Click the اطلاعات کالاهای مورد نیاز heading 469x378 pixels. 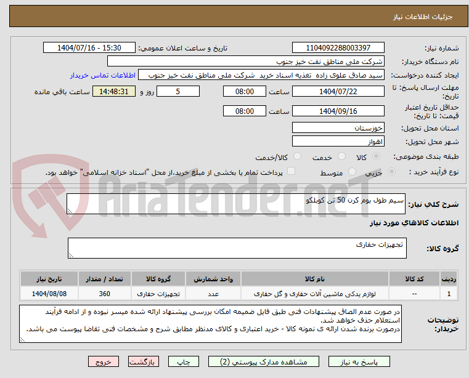[414, 223]
